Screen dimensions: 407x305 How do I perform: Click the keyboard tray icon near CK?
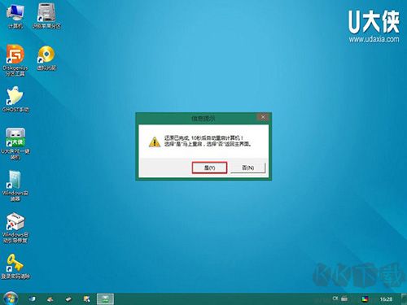344,298
